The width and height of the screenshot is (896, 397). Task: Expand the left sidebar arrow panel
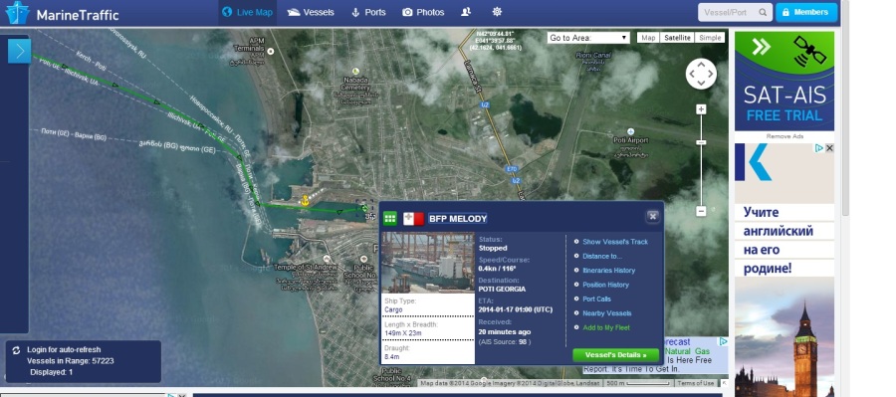point(20,52)
